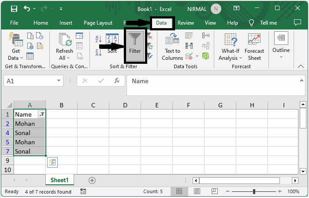Open Manage Data Model green cube icon
The width and height of the screenshot is (309, 198).
[x=206, y=56]
